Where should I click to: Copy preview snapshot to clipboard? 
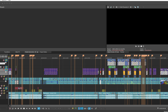135,7
